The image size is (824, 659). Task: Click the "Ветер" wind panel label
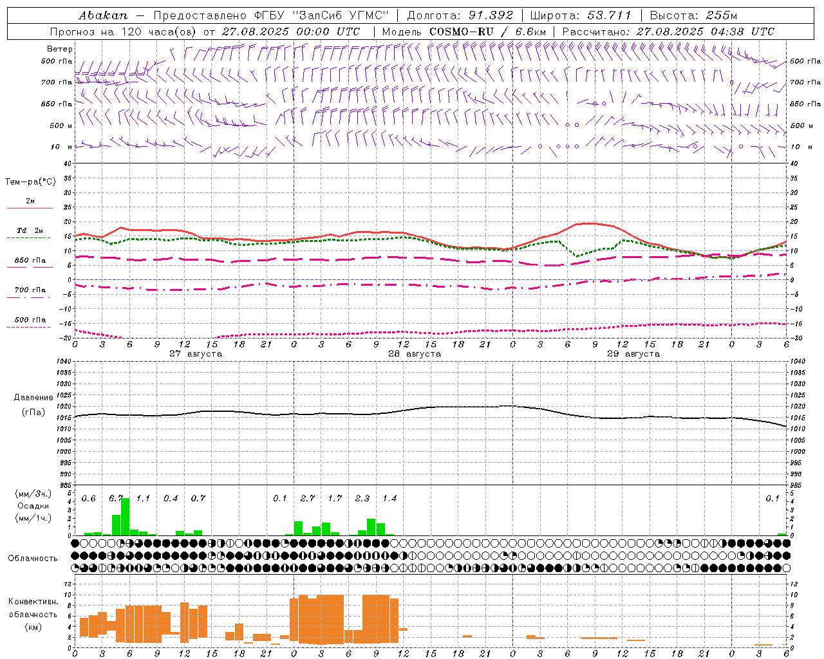59,49
